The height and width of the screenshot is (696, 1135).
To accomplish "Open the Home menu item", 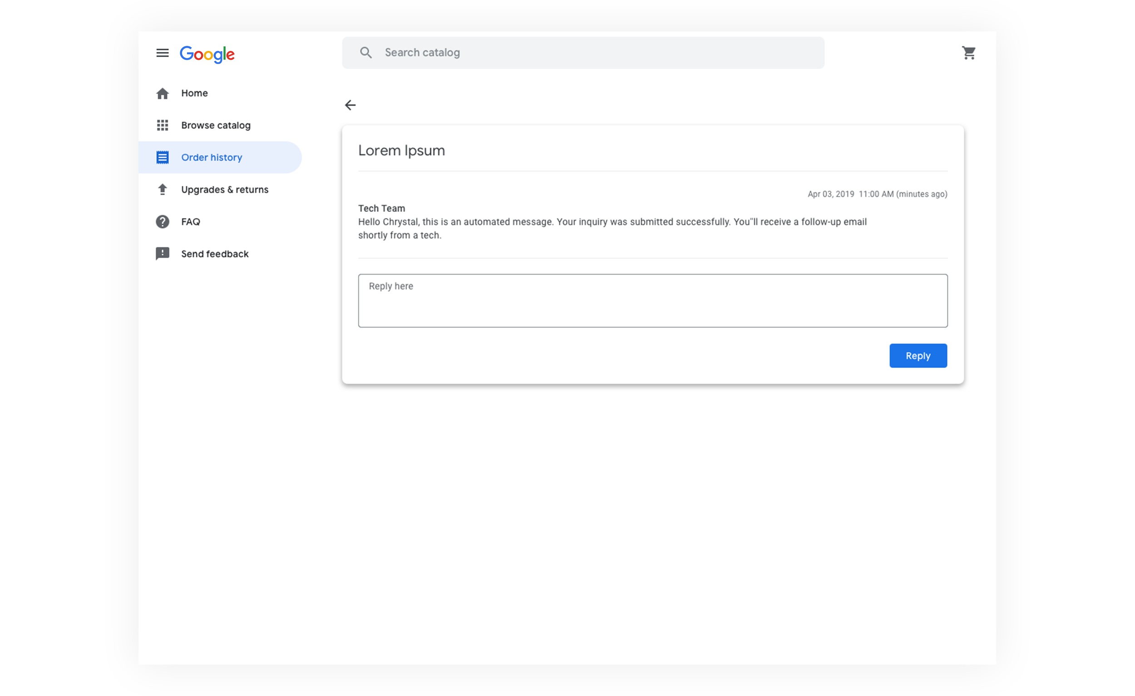I will click(194, 93).
